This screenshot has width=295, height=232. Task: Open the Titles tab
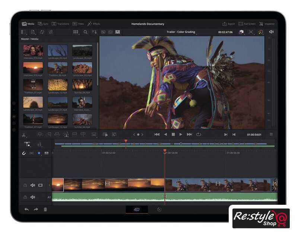tap(78, 24)
